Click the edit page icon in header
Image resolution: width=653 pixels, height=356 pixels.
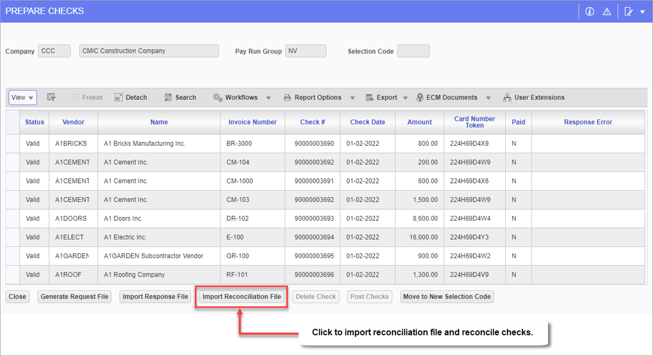coord(628,12)
